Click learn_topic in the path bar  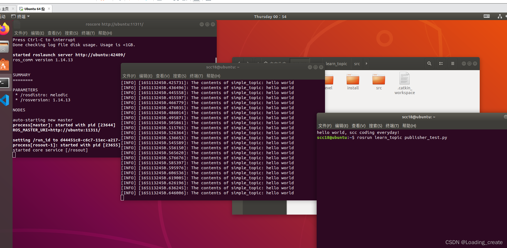point(336,64)
